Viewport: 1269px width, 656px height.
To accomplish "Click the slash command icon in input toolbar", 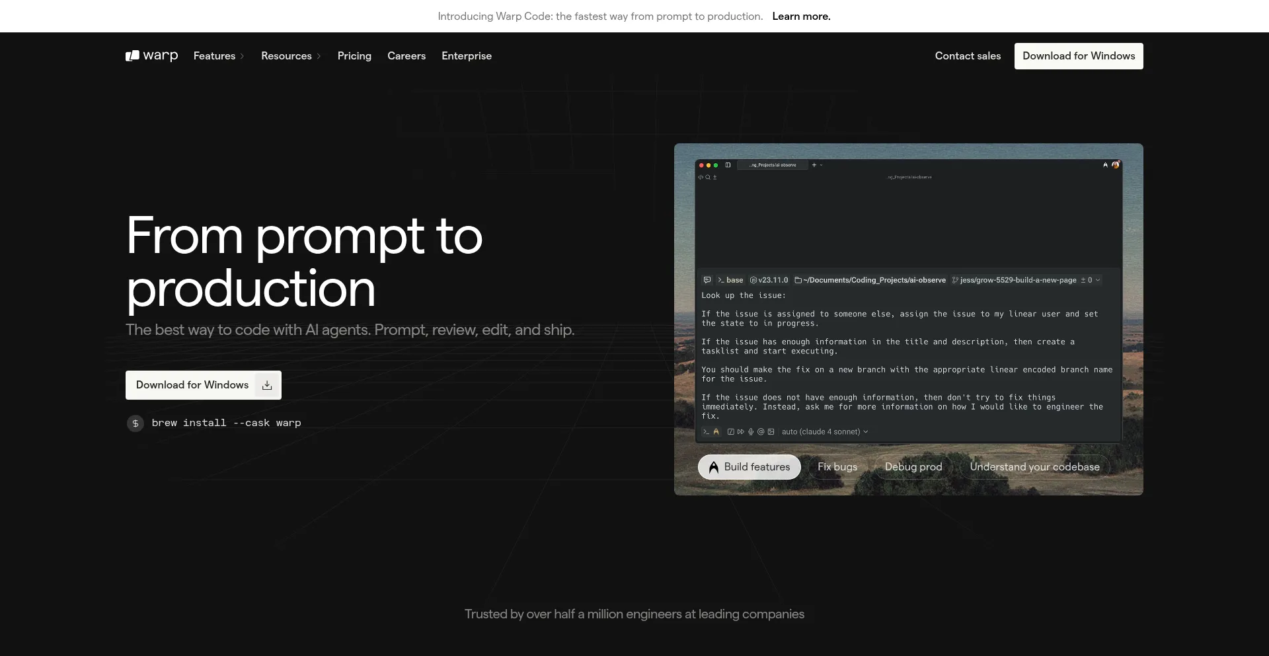I will coord(731,431).
